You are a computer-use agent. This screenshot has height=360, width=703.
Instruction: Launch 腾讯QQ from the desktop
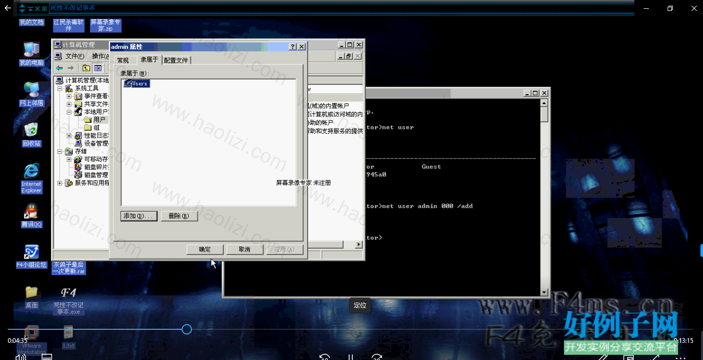(x=31, y=215)
